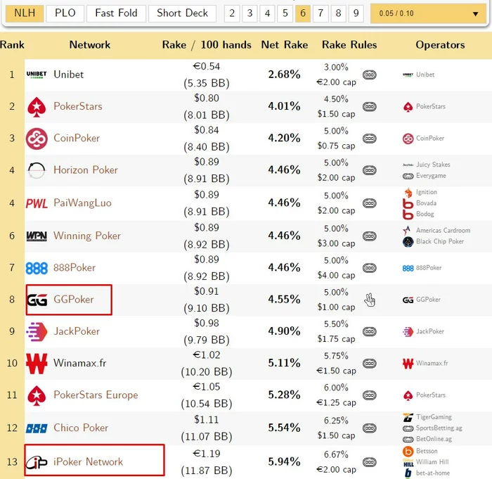This screenshot has height=479, width=492.
Task: Click the Winamax red W logo
Action: pos(37,364)
